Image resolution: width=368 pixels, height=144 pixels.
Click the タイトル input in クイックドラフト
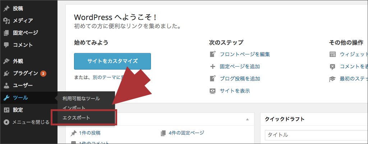316,135
